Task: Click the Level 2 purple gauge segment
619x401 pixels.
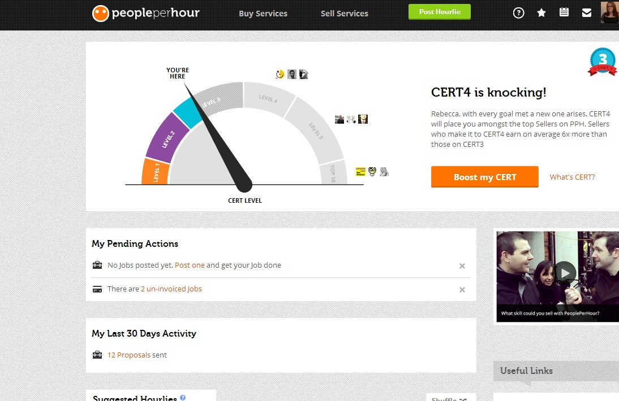Action: (168, 139)
